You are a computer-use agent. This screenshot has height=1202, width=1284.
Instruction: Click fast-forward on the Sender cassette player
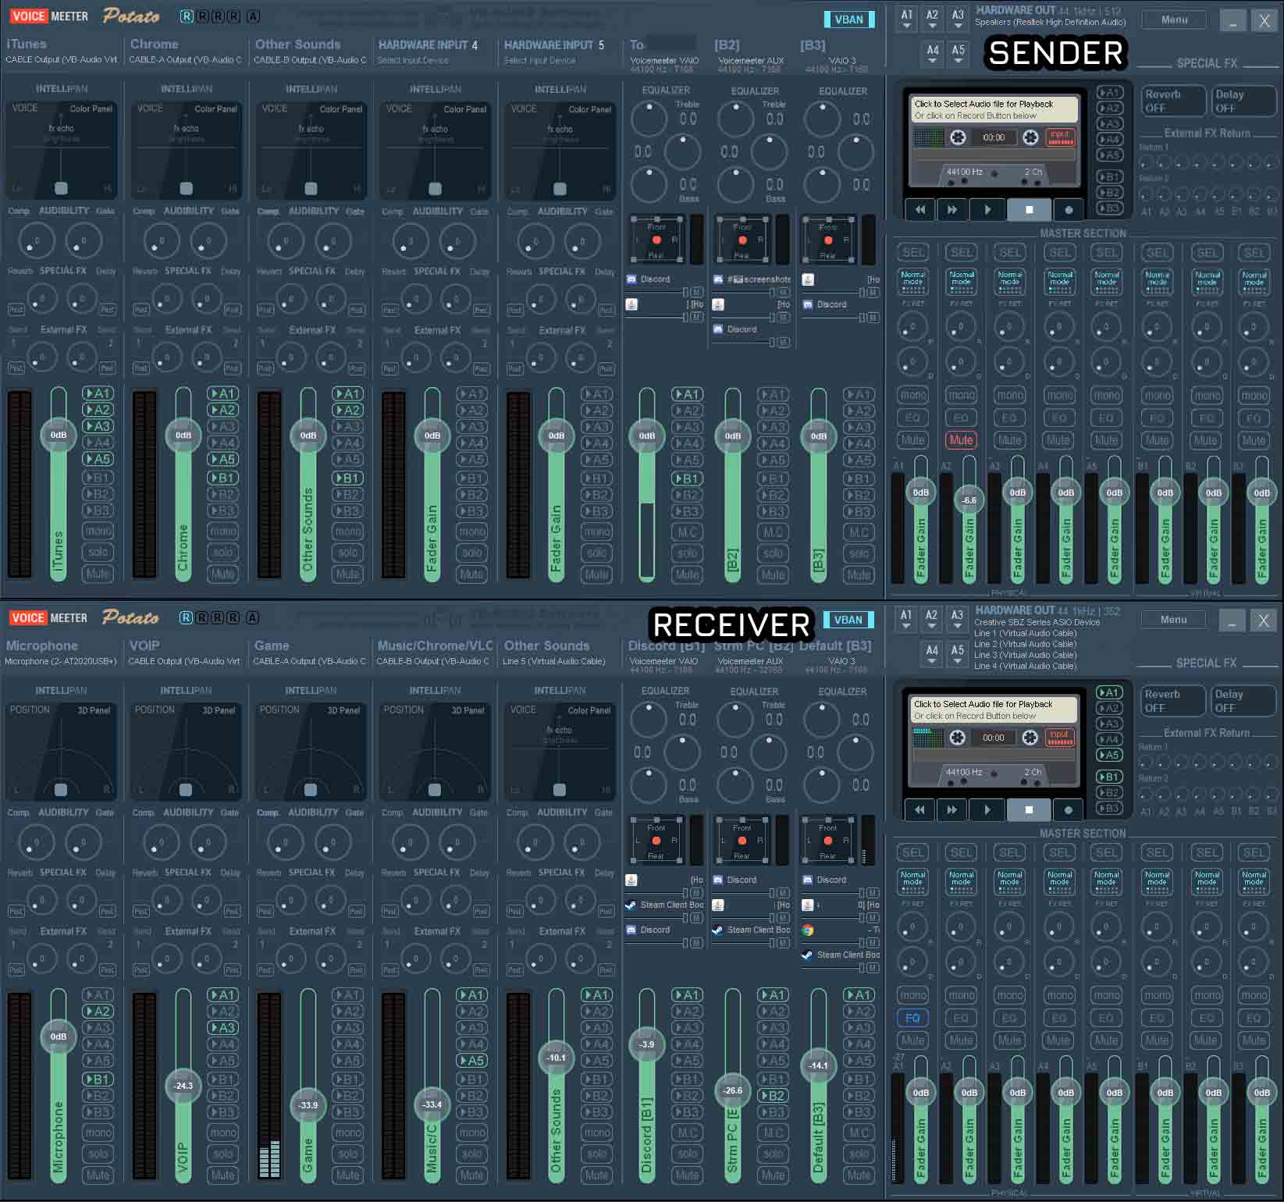(x=952, y=209)
